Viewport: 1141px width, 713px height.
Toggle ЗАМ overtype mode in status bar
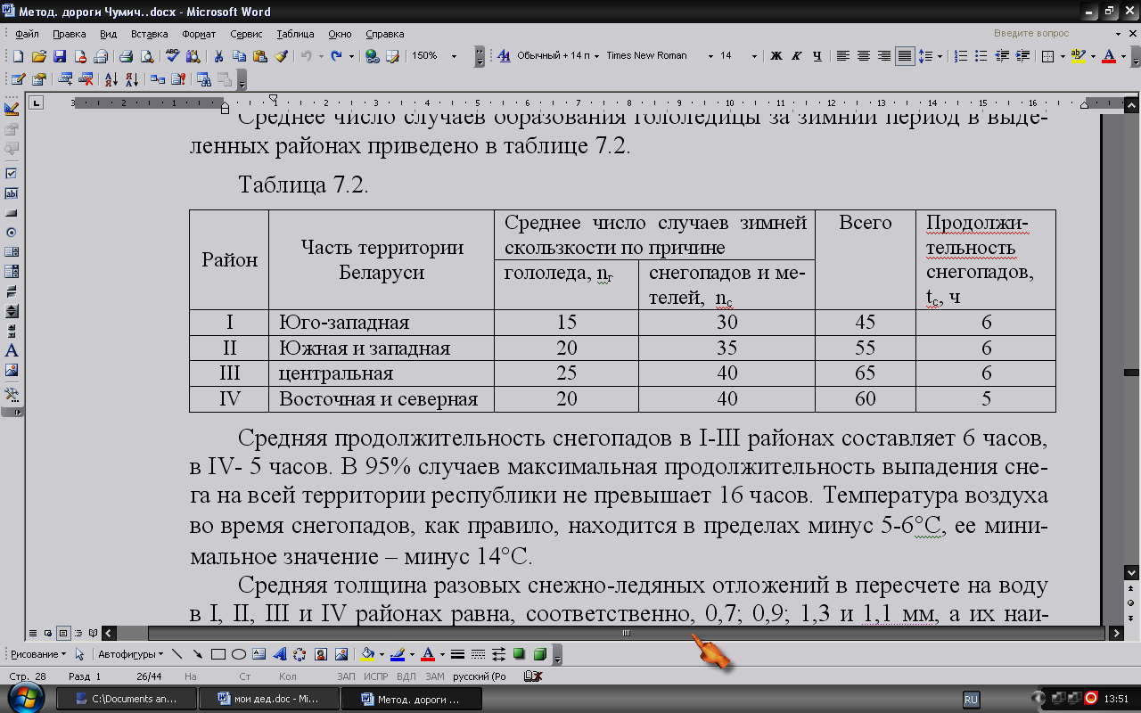(x=434, y=677)
